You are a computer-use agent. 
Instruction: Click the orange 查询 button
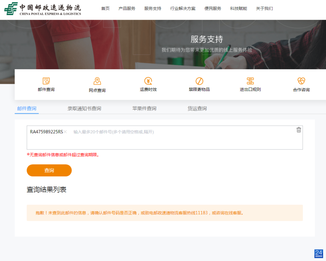(x=49, y=170)
